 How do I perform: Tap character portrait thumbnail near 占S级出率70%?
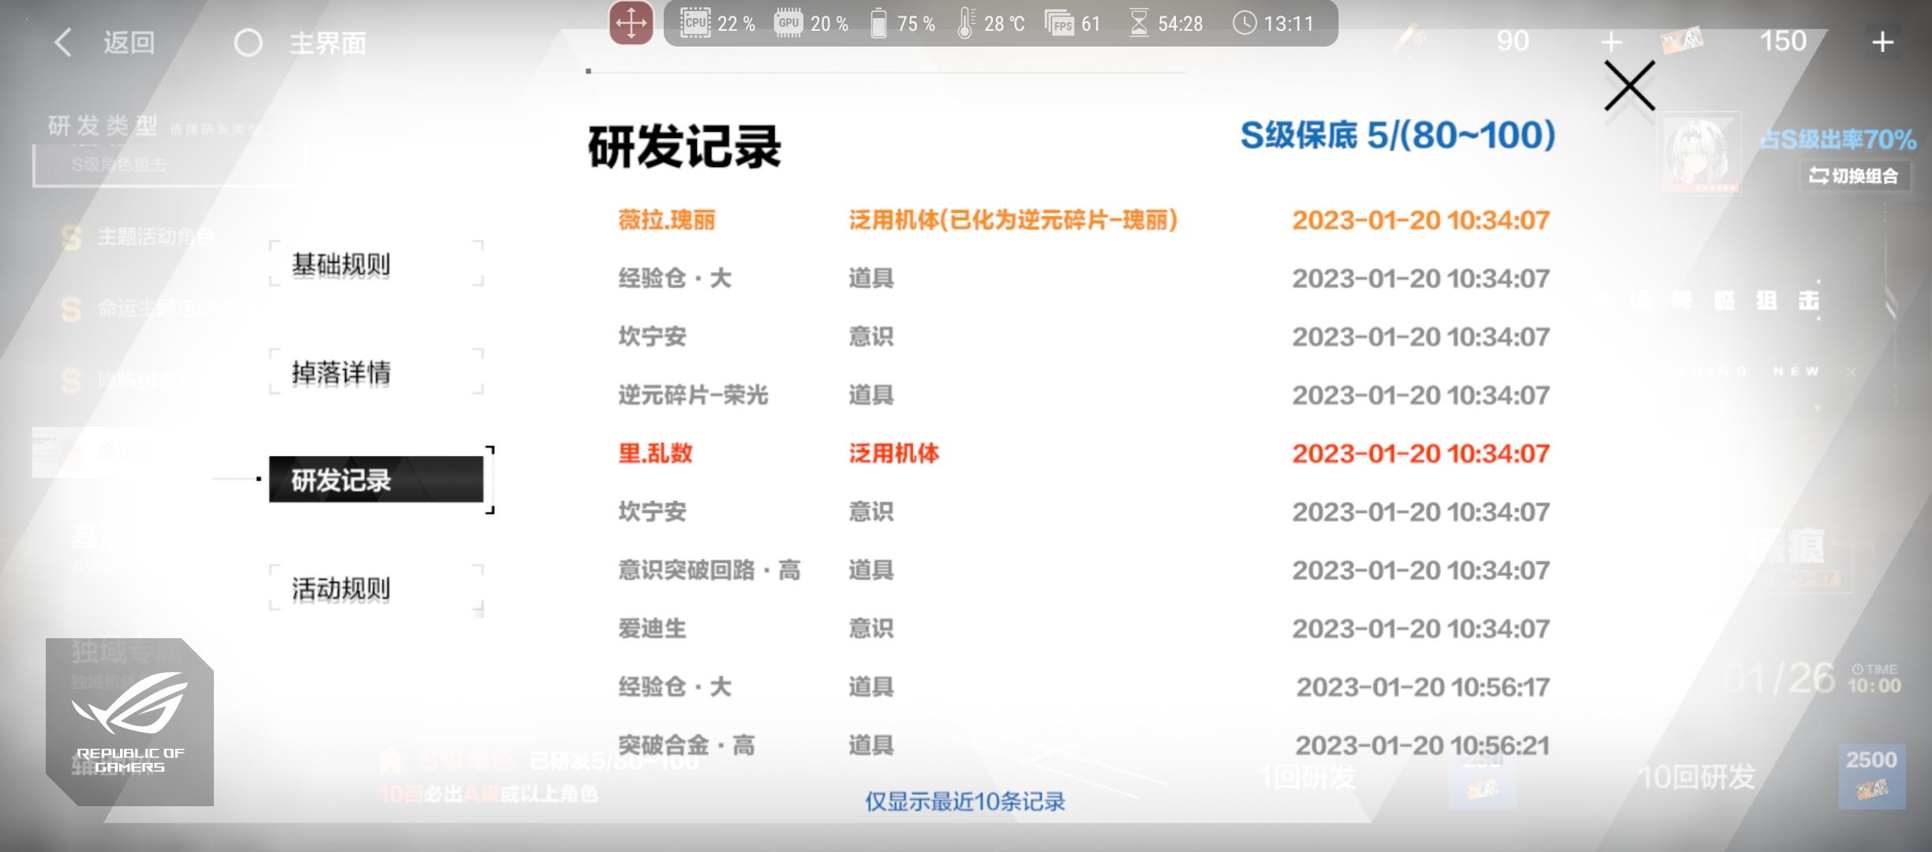pos(1698,155)
